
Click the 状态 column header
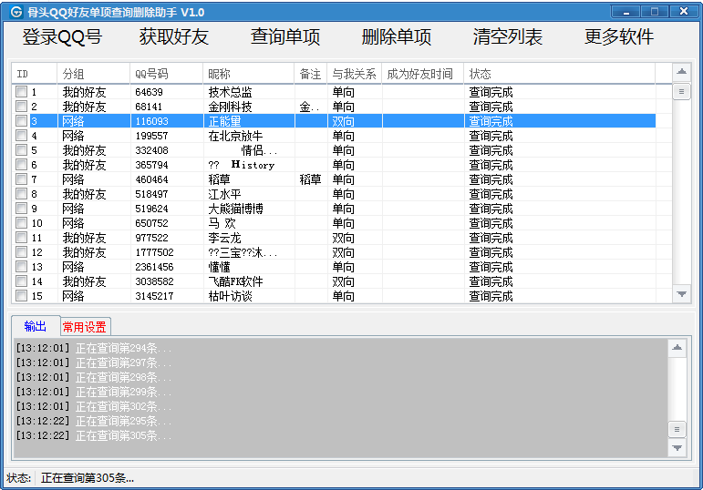[560, 74]
